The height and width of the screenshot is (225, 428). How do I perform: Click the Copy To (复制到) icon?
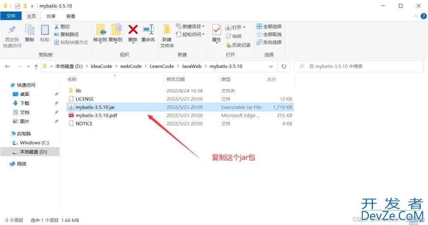click(116, 30)
